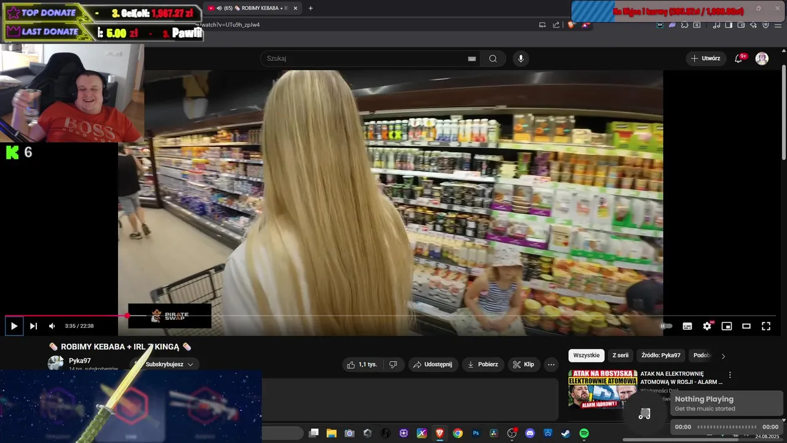This screenshot has height=443, width=787.
Task: Open the Brave Wallet icon
Action: click(x=741, y=25)
